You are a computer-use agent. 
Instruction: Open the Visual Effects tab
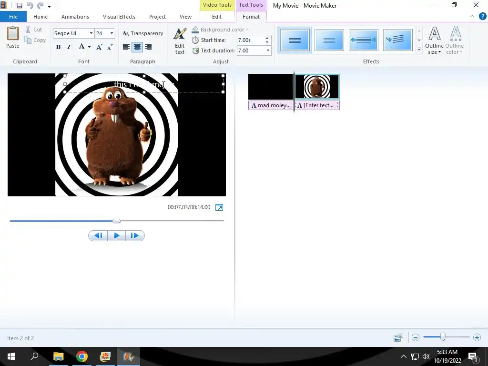tap(119, 17)
